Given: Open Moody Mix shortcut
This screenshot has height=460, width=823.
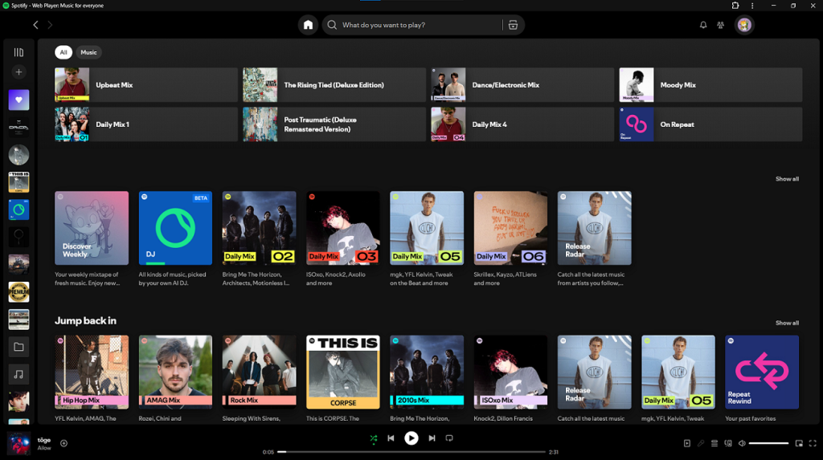Looking at the screenshot, I should [710, 84].
